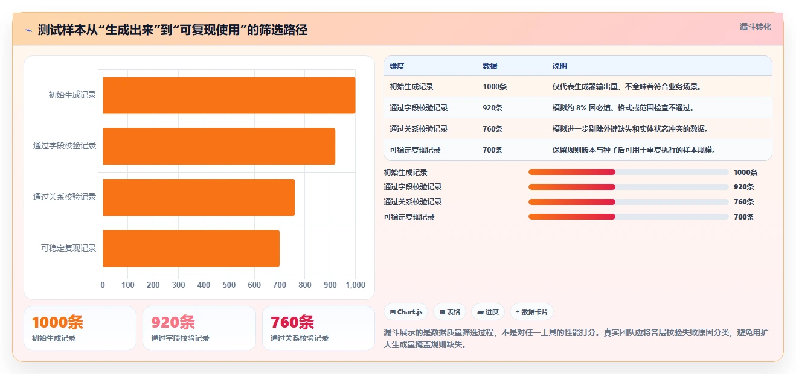Click the 数据 column header
Image resolution: width=796 pixels, height=374 pixels.
click(x=490, y=66)
